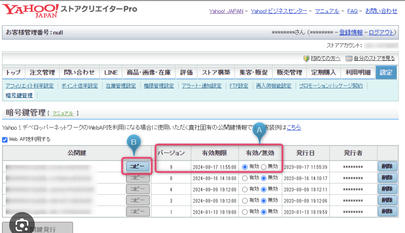The width and height of the screenshot is (405, 233).
Task: Click expiry cell 2024-08-17 11:55:00
Action: point(215,167)
